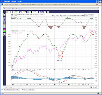Pick the orange color swatch
Screen dimensions: 102x95
click(x=5, y=17)
